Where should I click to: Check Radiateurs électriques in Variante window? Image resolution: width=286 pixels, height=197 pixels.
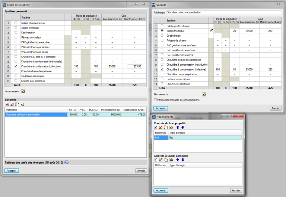pyautogui.click(x=162, y=79)
